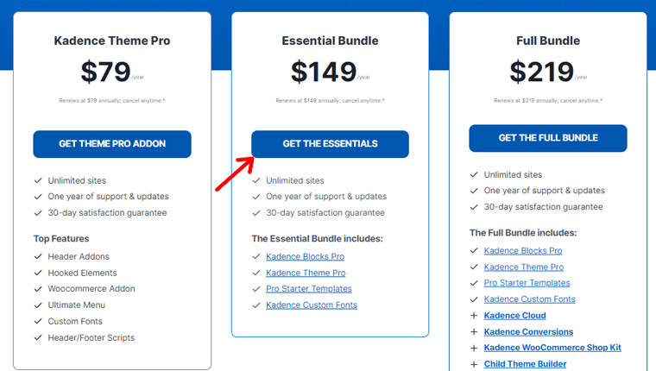This screenshot has height=371, width=656.
Task: Click the plus icon beside Child Theme Builder
Action: [474, 364]
